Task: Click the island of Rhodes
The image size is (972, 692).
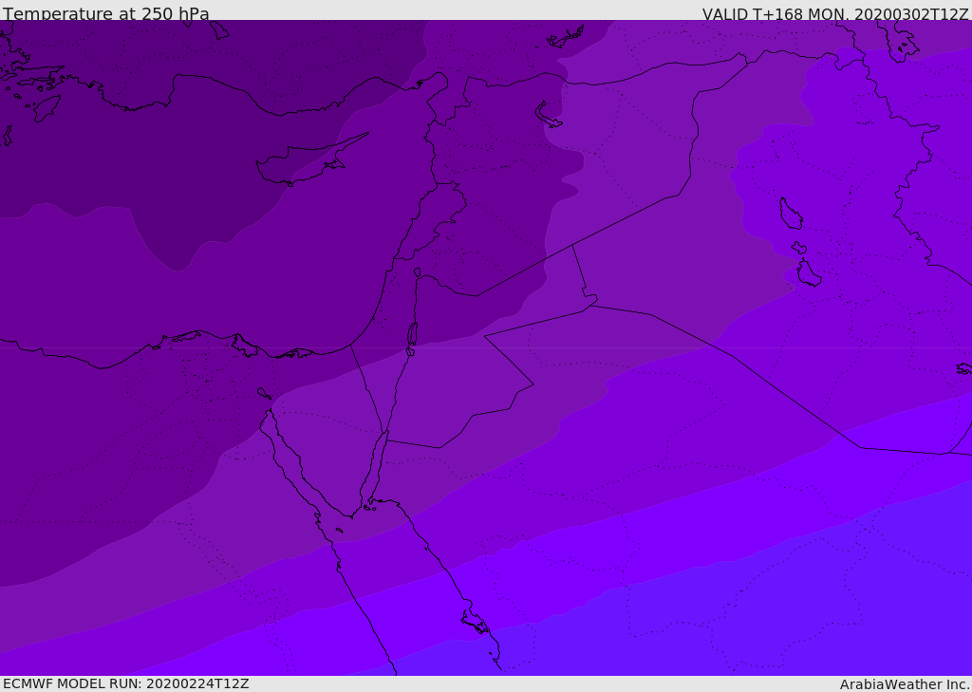Action: click(x=47, y=108)
